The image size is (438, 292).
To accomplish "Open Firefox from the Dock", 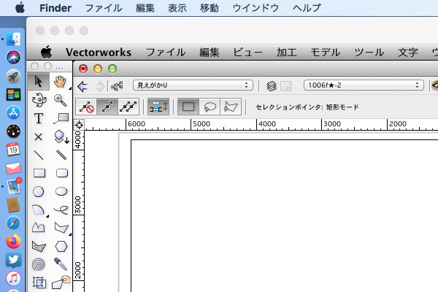I will [x=13, y=242].
